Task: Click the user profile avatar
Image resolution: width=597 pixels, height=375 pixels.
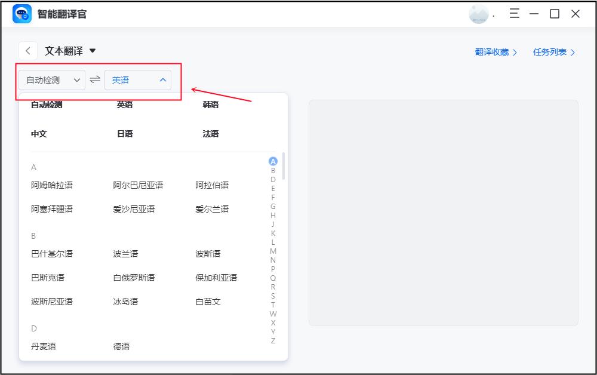Action: [x=478, y=14]
